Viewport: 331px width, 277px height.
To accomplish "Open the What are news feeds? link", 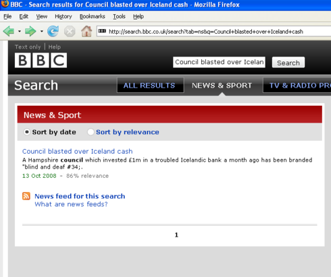I will click(71, 204).
